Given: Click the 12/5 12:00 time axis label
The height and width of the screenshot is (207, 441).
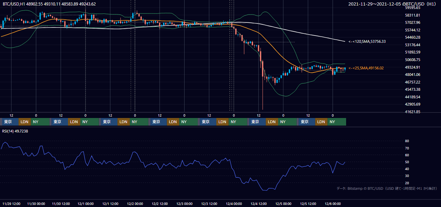Looking at the screenshot, I should click(308, 204).
